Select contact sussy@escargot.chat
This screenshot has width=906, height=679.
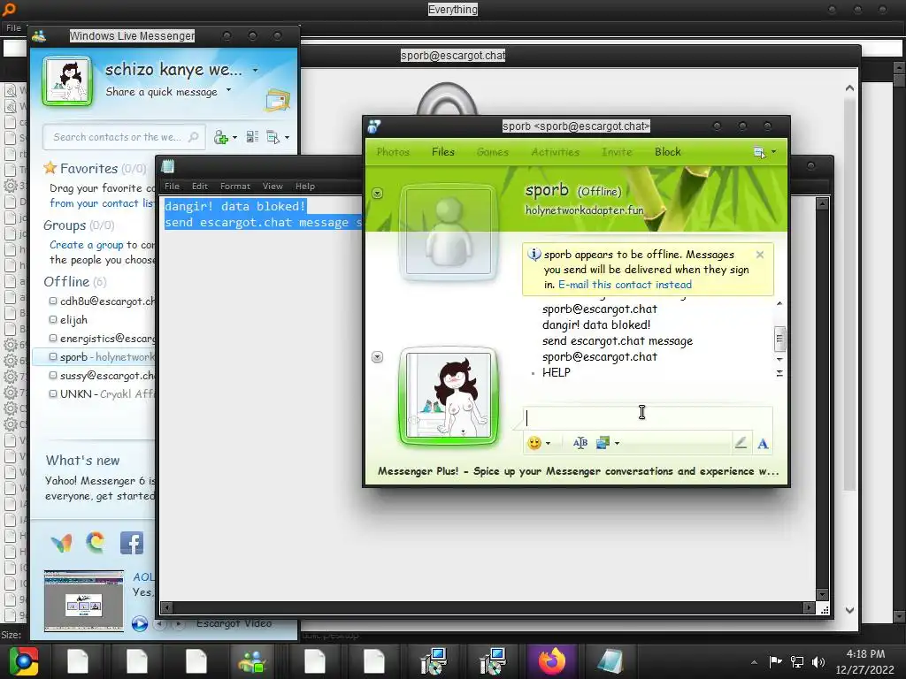[102, 375]
